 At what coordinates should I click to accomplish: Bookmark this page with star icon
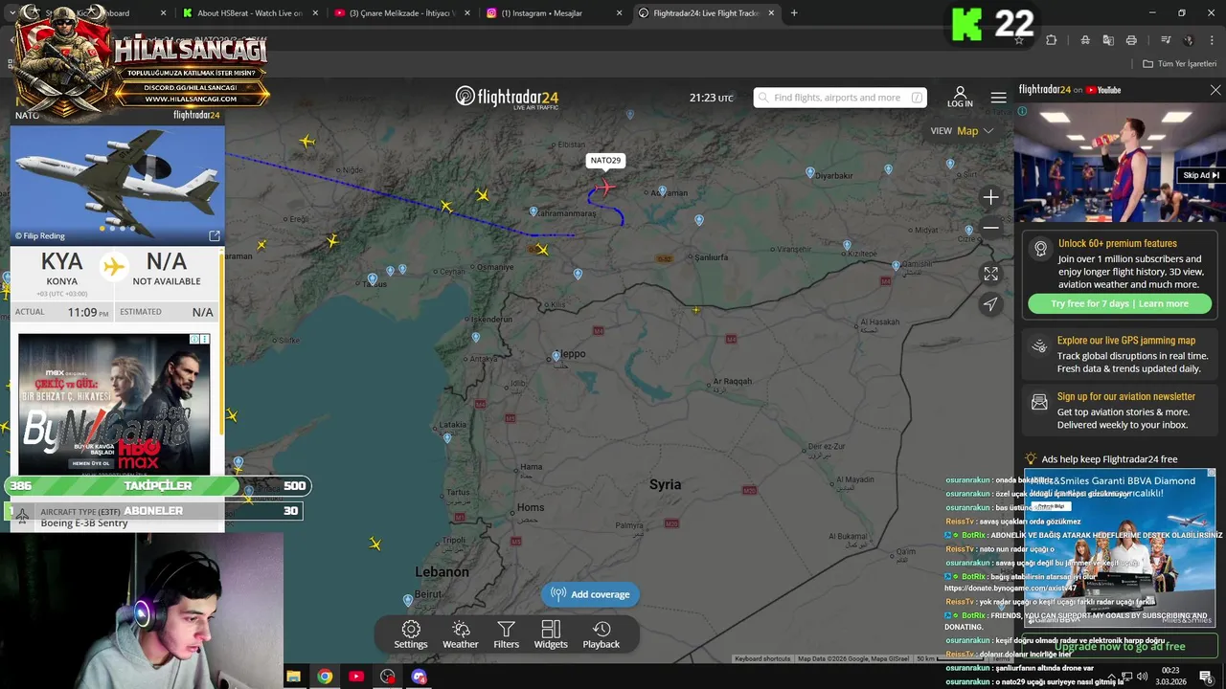1019,40
